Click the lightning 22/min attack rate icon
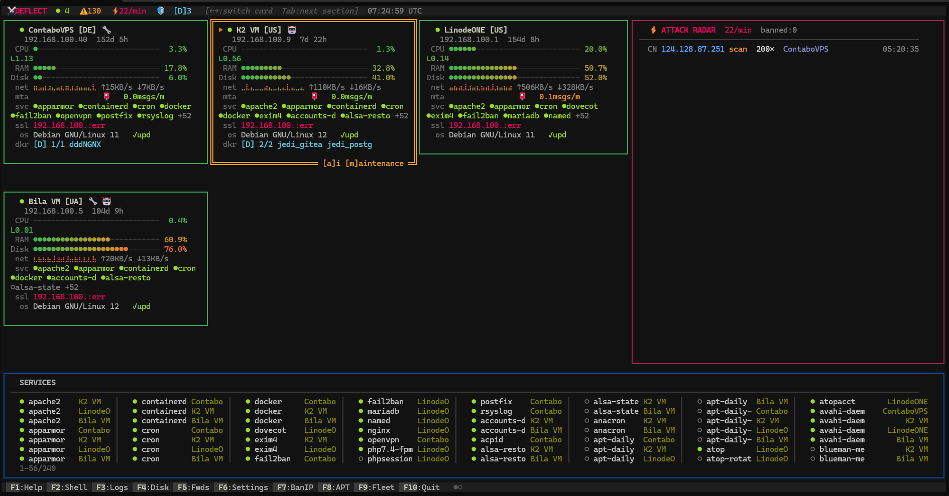Viewport: 949px width, 496px height. pyautogui.click(x=117, y=10)
